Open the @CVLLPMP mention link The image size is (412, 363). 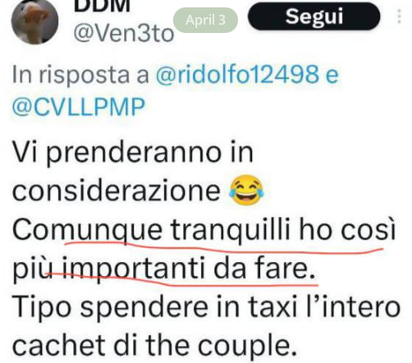click(x=78, y=107)
